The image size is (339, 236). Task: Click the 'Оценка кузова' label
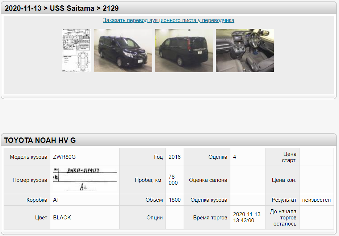click(x=209, y=200)
